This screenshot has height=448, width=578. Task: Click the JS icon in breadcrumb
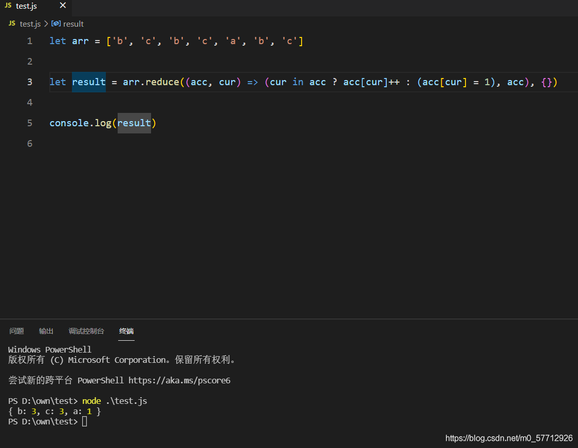pos(12,24)
